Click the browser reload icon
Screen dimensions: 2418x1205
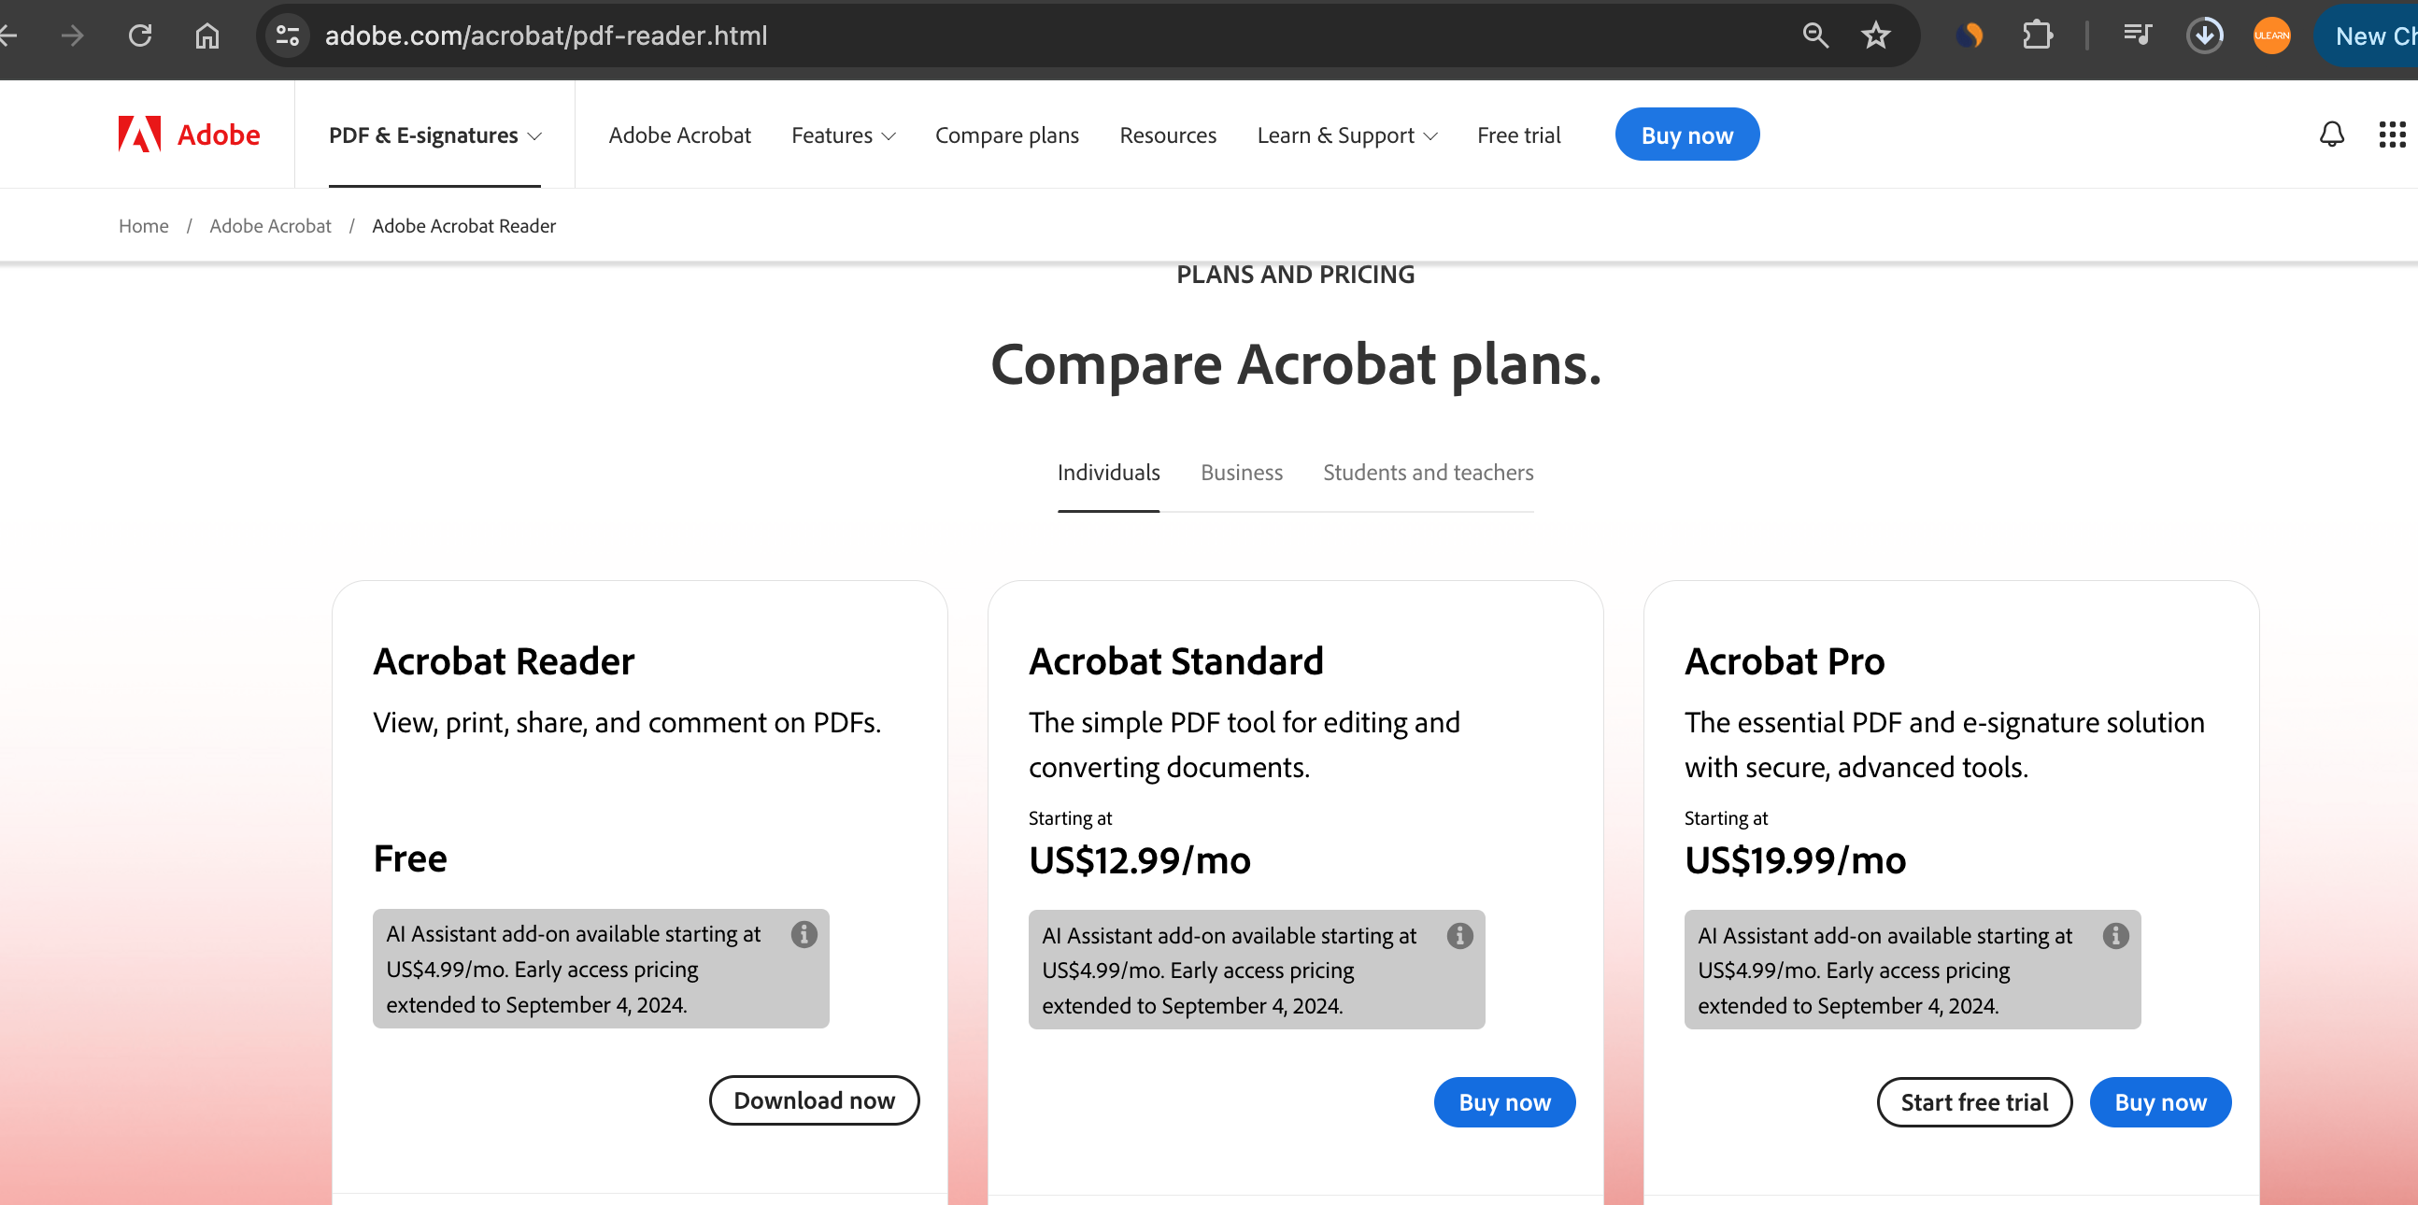point(140,35)
